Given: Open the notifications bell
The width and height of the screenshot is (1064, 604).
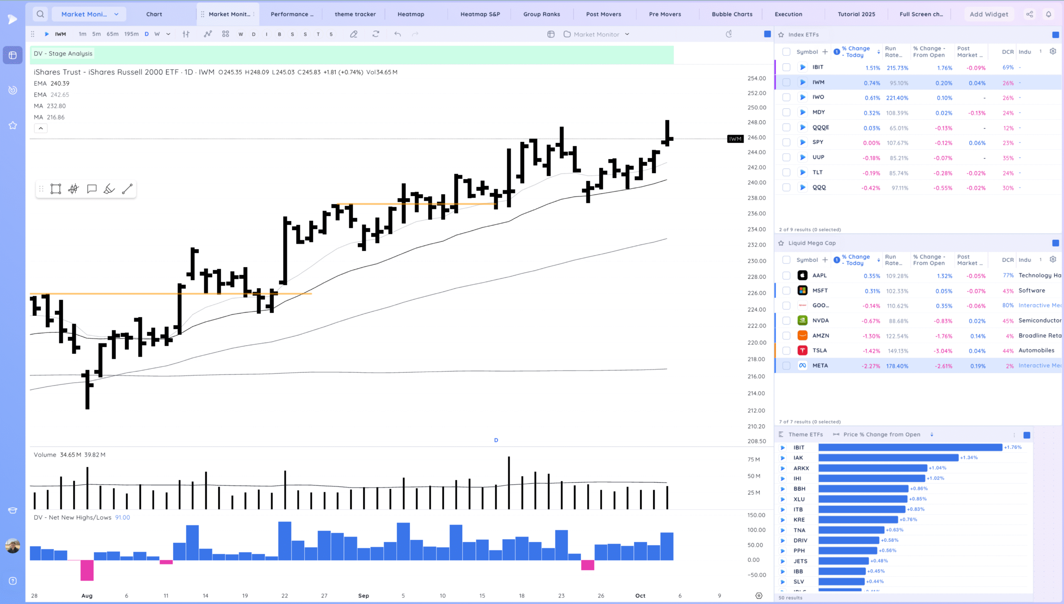Looking at the screenshot, I should (1049, 14).
